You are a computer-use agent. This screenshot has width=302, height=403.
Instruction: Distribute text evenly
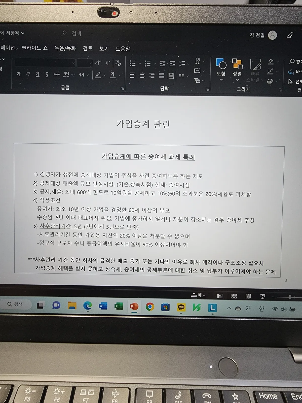tap(171, 76)
